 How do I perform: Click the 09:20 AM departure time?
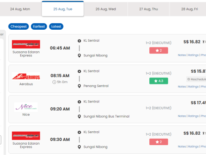click(x=60, y=109)
